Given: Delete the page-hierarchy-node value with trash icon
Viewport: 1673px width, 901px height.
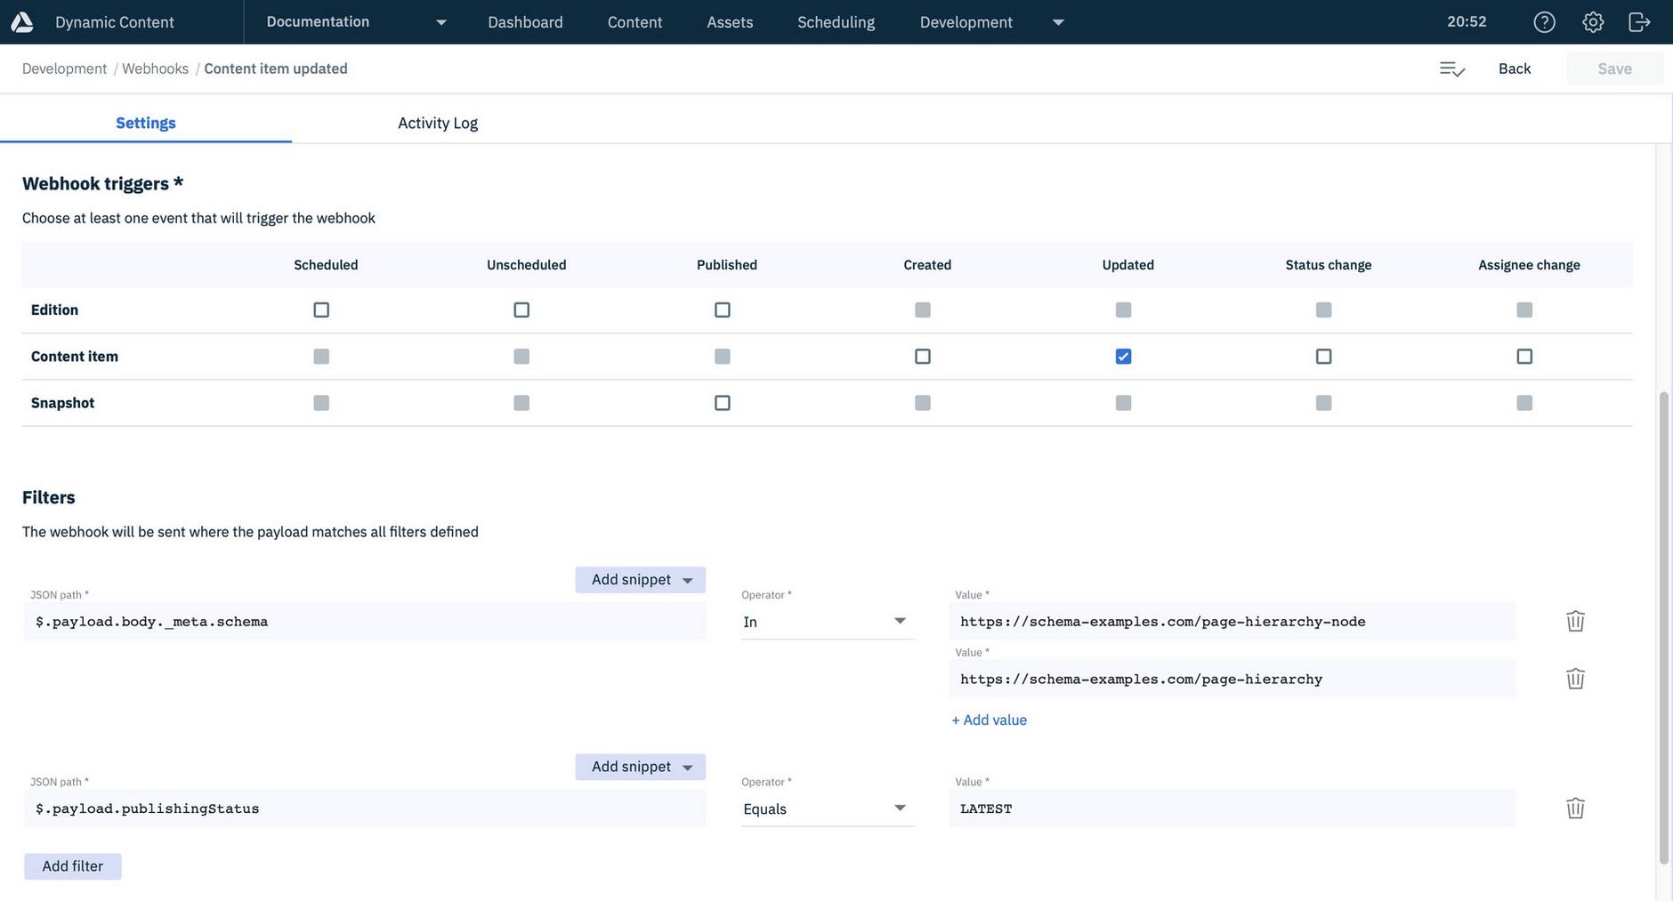Looking at the screenshot, I should (1575, 621).
